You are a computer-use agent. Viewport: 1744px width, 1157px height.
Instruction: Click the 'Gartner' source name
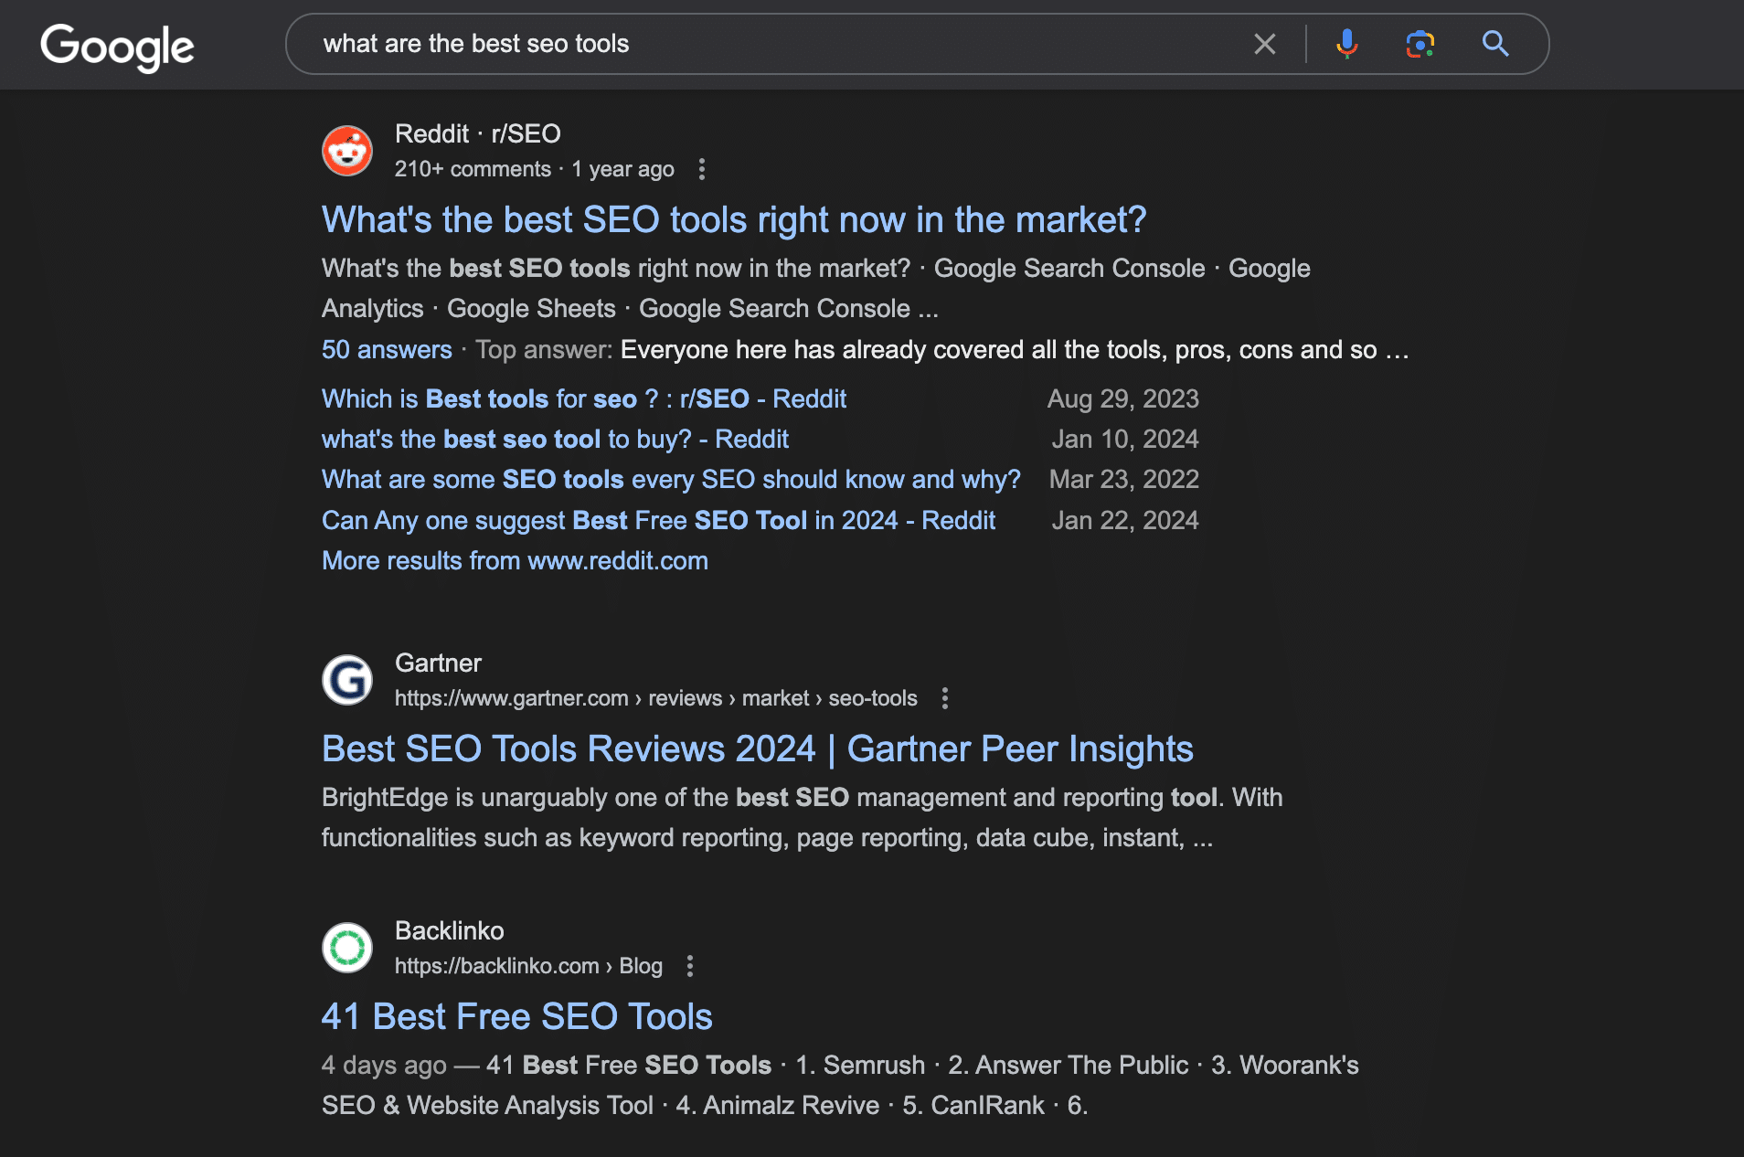pyautogui.click(x=438, y=663)
